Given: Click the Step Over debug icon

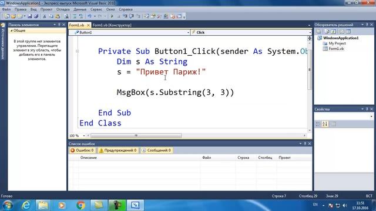Looking at the screenshot, I should click(132, 16).
